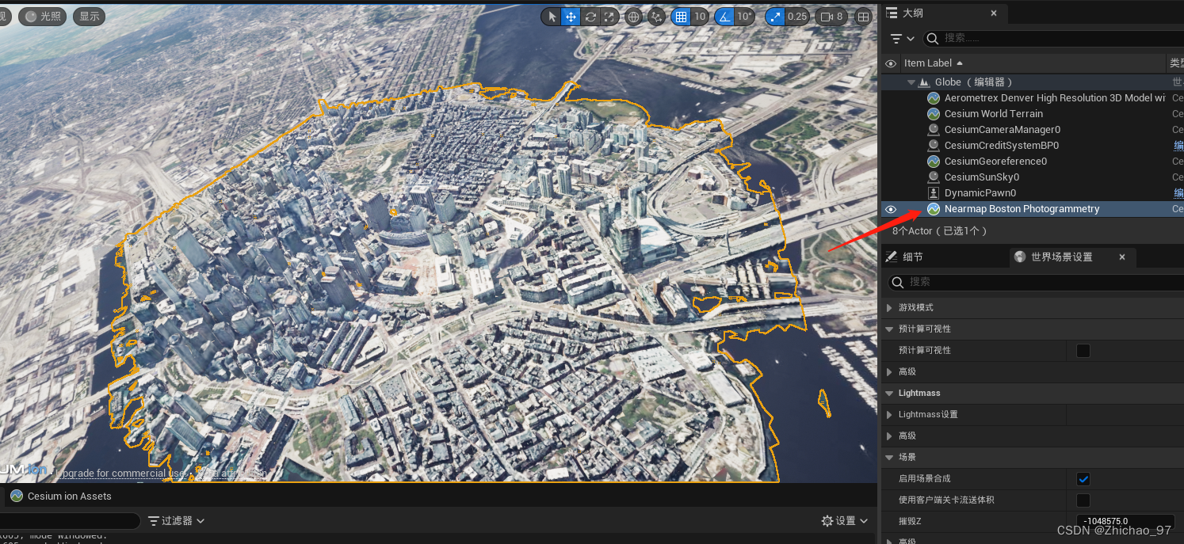1184x544 pixels.
Task: Focus the world settings 搜索 search field
Action: [x=1035, y=282]
